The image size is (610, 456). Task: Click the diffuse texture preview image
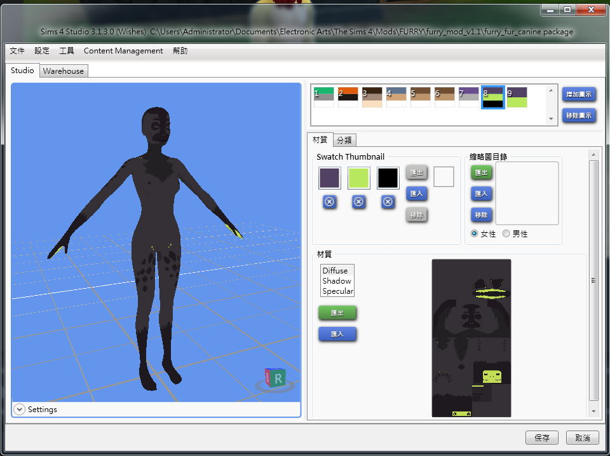click(x=471, y=338)
